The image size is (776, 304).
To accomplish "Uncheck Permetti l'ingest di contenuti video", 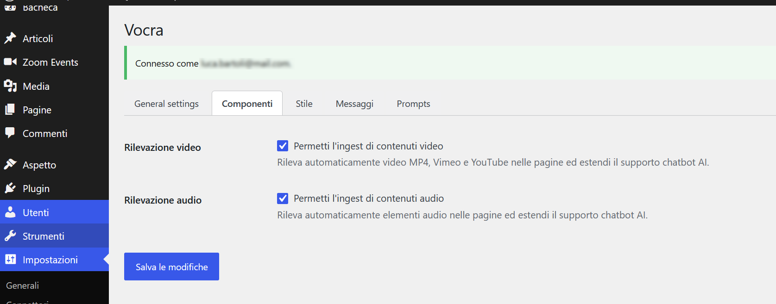I will coord(283,146).
